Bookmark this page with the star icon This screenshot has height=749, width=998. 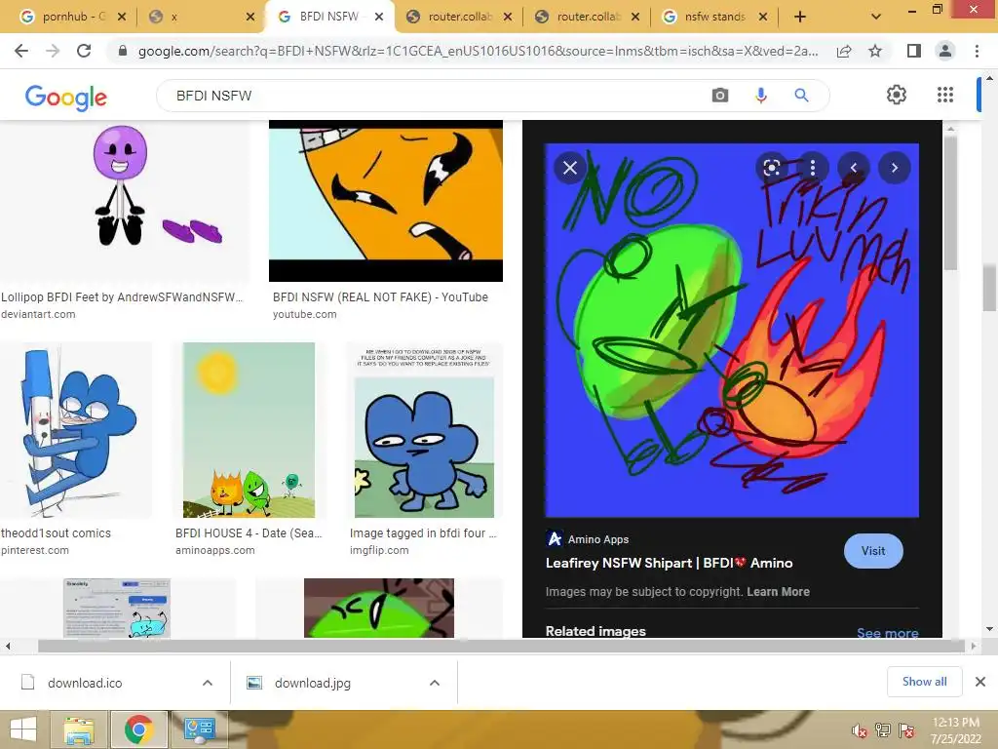click(875, 51)
